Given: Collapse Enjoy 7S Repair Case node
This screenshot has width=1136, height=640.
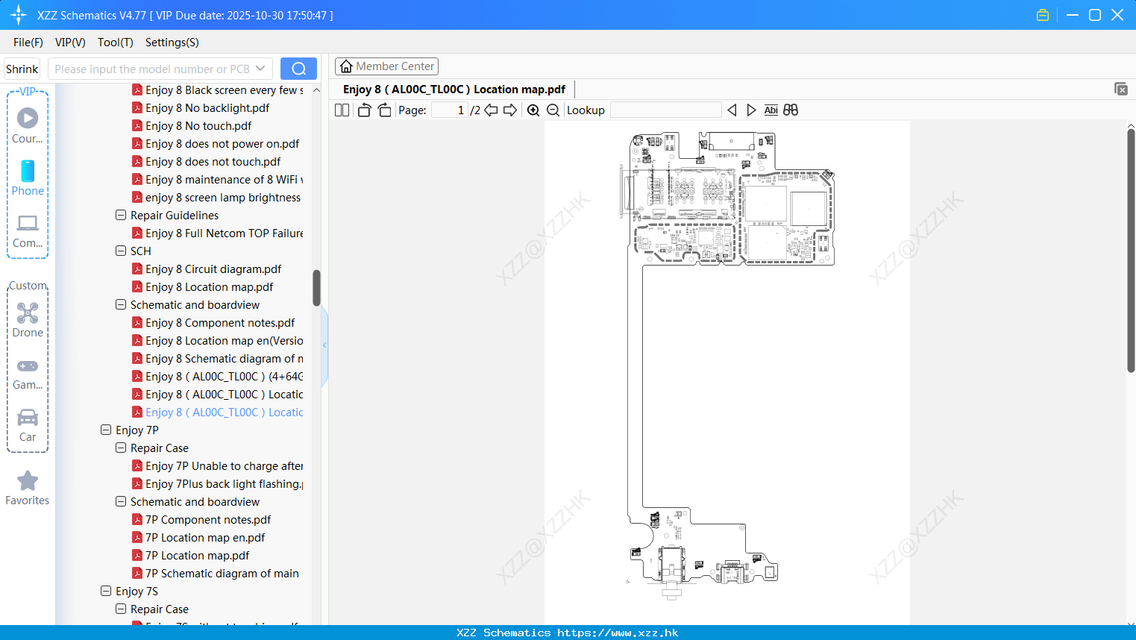Looking at the screenshot, I should (x=121, y=609).
